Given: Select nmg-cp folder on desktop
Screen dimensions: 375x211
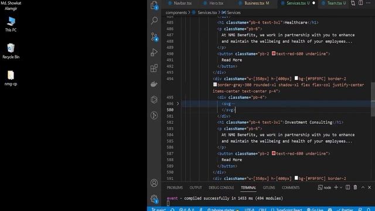Looking at the screenshot, I should click(x=11, y=78).
